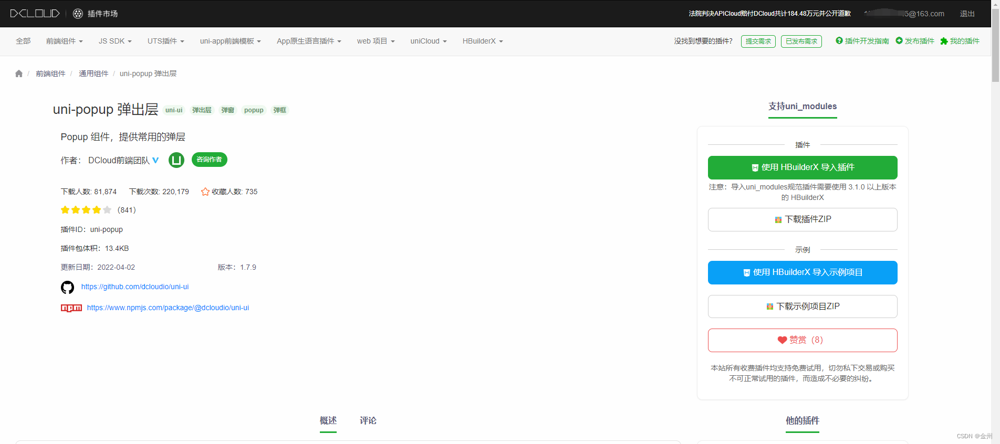Click the DCloud logo

pyautogui.click(x=35, y=14)
